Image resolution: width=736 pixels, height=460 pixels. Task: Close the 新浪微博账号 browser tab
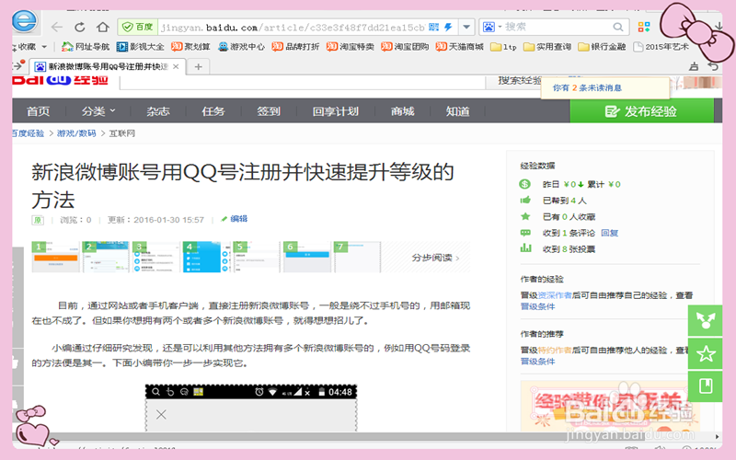point(176,66)
